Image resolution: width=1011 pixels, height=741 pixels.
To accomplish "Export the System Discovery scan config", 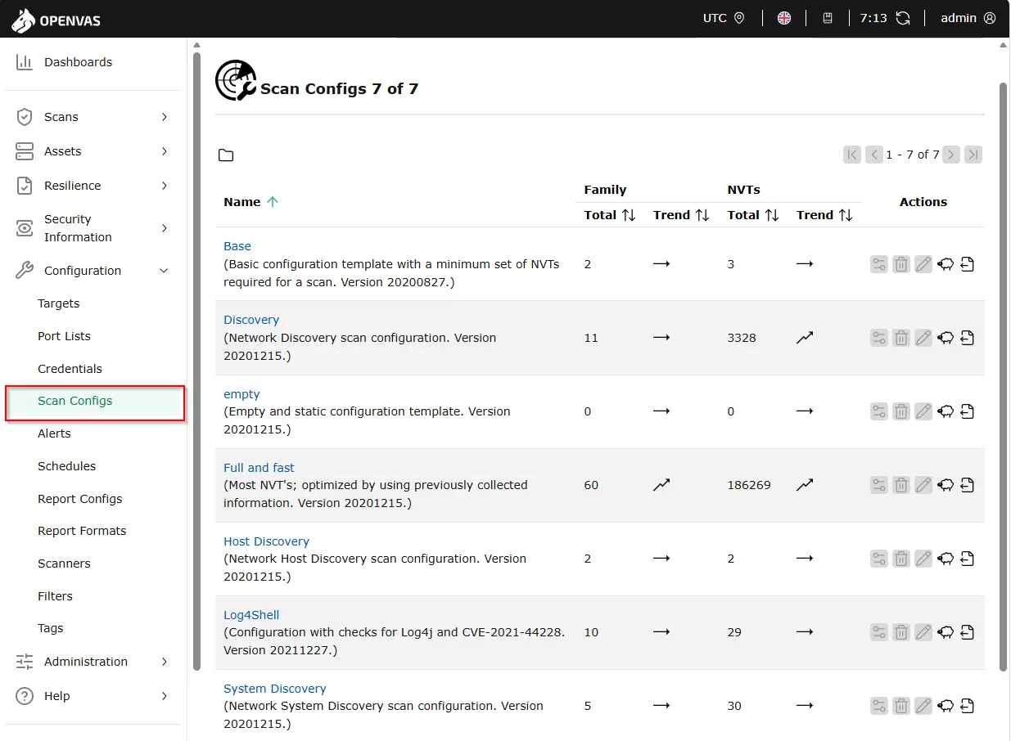I will [967, 706].
